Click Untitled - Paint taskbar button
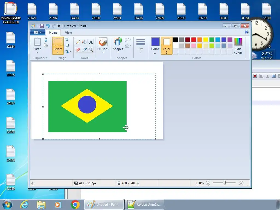280x210 pixels. pyautogui.click(x=104, y=205)
